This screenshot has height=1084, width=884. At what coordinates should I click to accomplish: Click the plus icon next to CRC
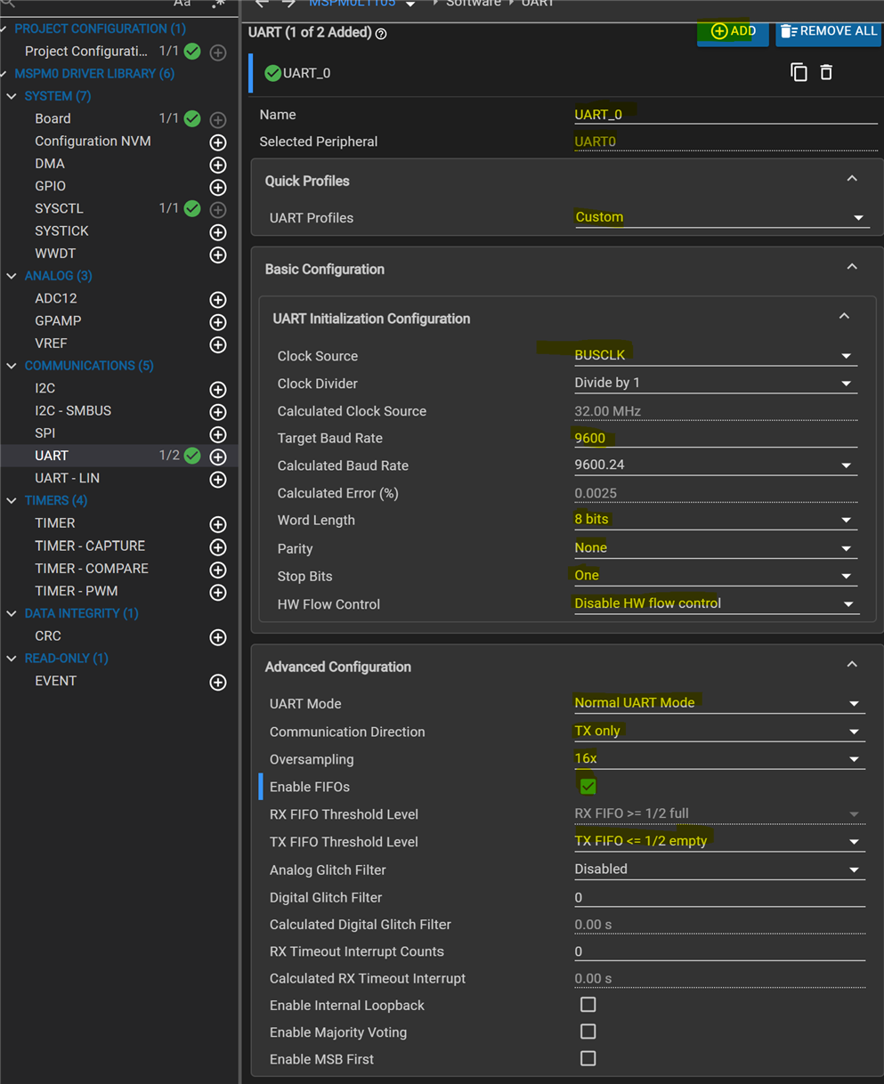[x=217, y=637]
